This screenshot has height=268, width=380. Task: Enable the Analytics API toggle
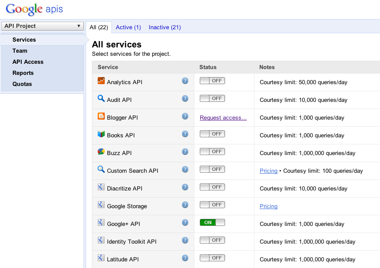pyautogui.click(x=212, y=81)
